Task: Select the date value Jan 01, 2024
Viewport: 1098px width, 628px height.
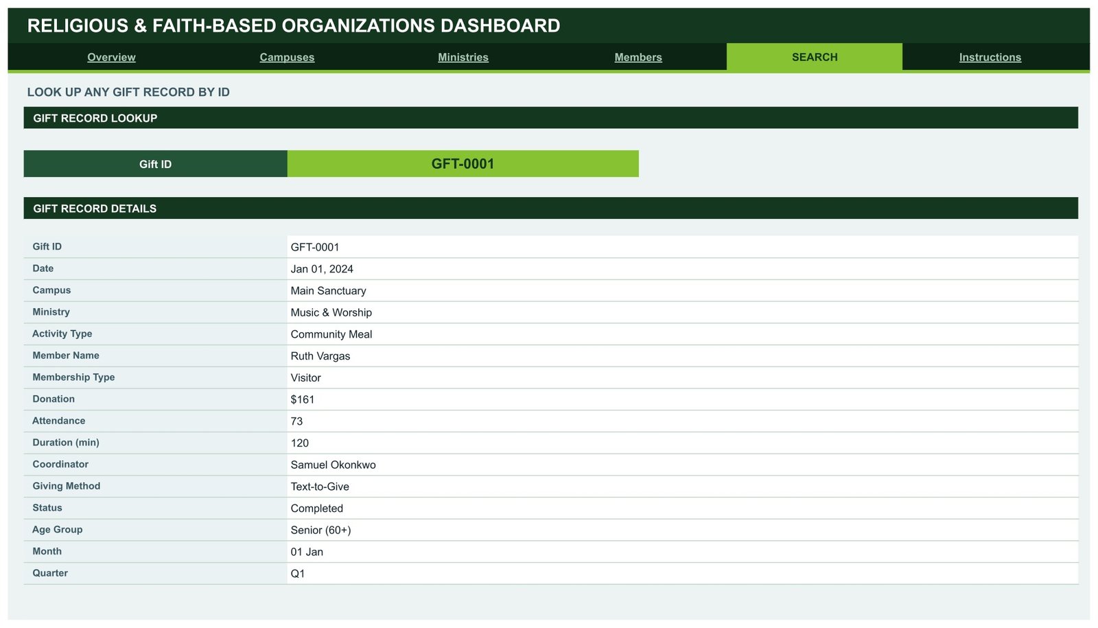Action: point(322,269)
